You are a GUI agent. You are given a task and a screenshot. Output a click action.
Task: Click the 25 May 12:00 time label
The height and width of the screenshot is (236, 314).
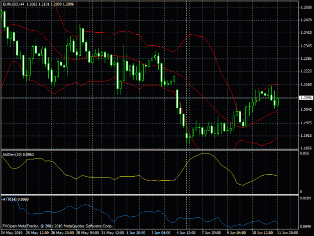click(x=37, y=233)
